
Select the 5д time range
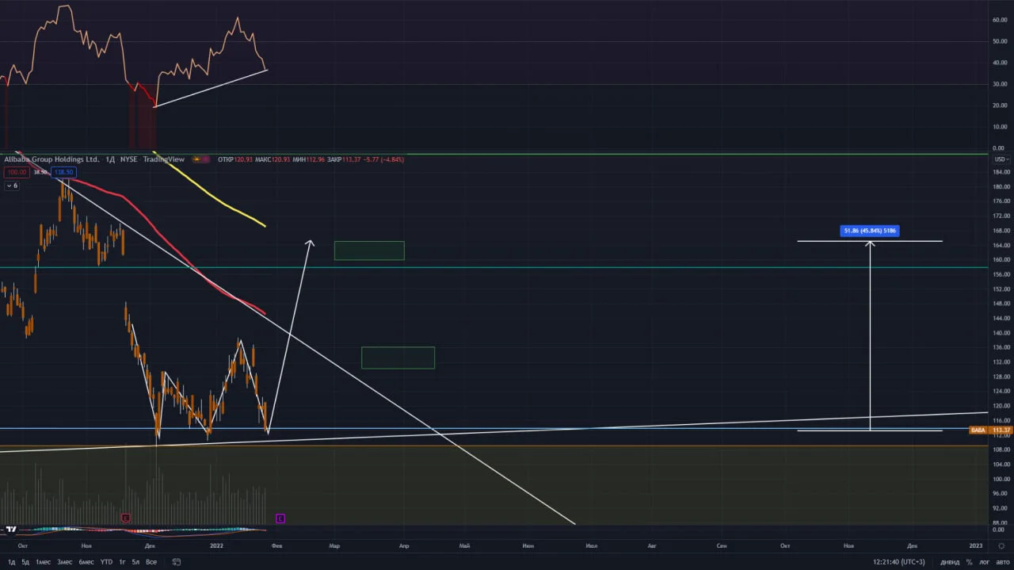[25, 562]
